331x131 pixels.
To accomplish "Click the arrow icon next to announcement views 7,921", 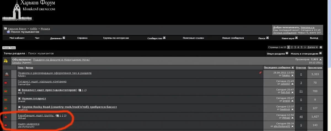I will pos(321,60).
